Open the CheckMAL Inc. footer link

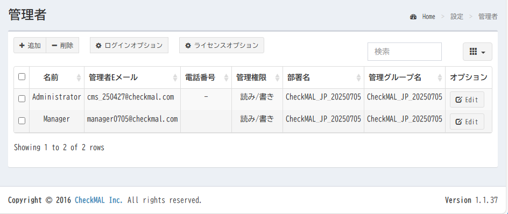[x=99, y=200]
